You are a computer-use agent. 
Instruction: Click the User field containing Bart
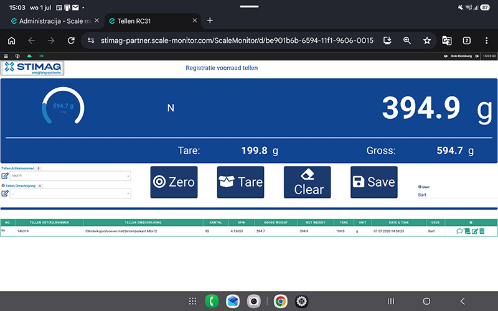click(x=457, y=195)
